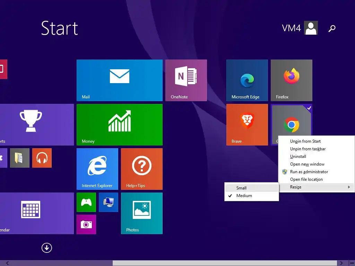Open the Music headphones tile
This screenshot has height=266, width=355.
point(42,158)
